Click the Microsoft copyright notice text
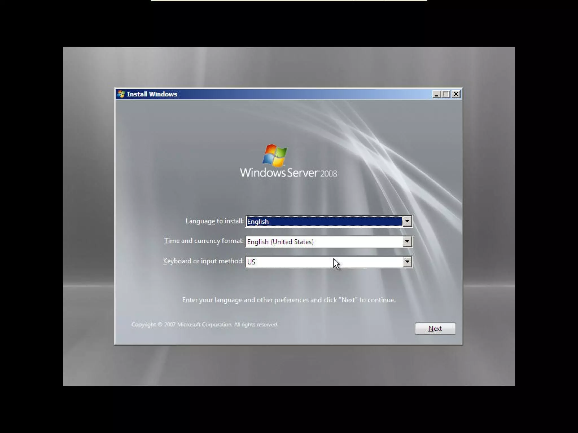The image size is (578, 433). pos(205,325)
